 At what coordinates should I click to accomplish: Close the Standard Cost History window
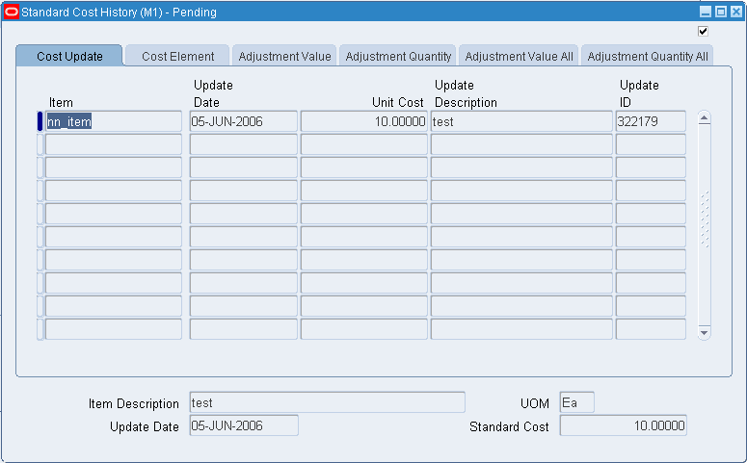pyautogui.click(x=736, y=12)
